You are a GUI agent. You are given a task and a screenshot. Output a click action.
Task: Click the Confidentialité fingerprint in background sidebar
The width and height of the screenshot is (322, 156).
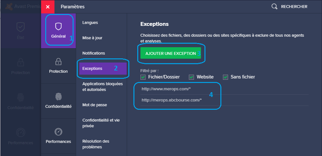pyautogui.click(x=20, y=98)
